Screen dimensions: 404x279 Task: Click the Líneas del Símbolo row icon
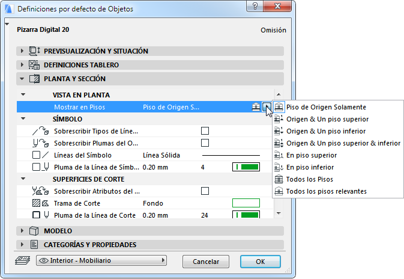pos(40,155)
